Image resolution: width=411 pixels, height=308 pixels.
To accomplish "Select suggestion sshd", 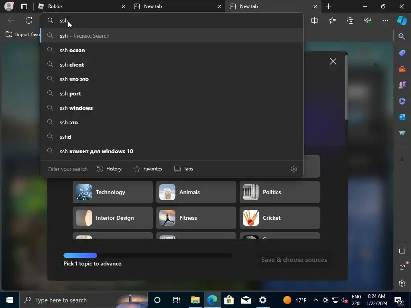I will [x=172, y=136].
